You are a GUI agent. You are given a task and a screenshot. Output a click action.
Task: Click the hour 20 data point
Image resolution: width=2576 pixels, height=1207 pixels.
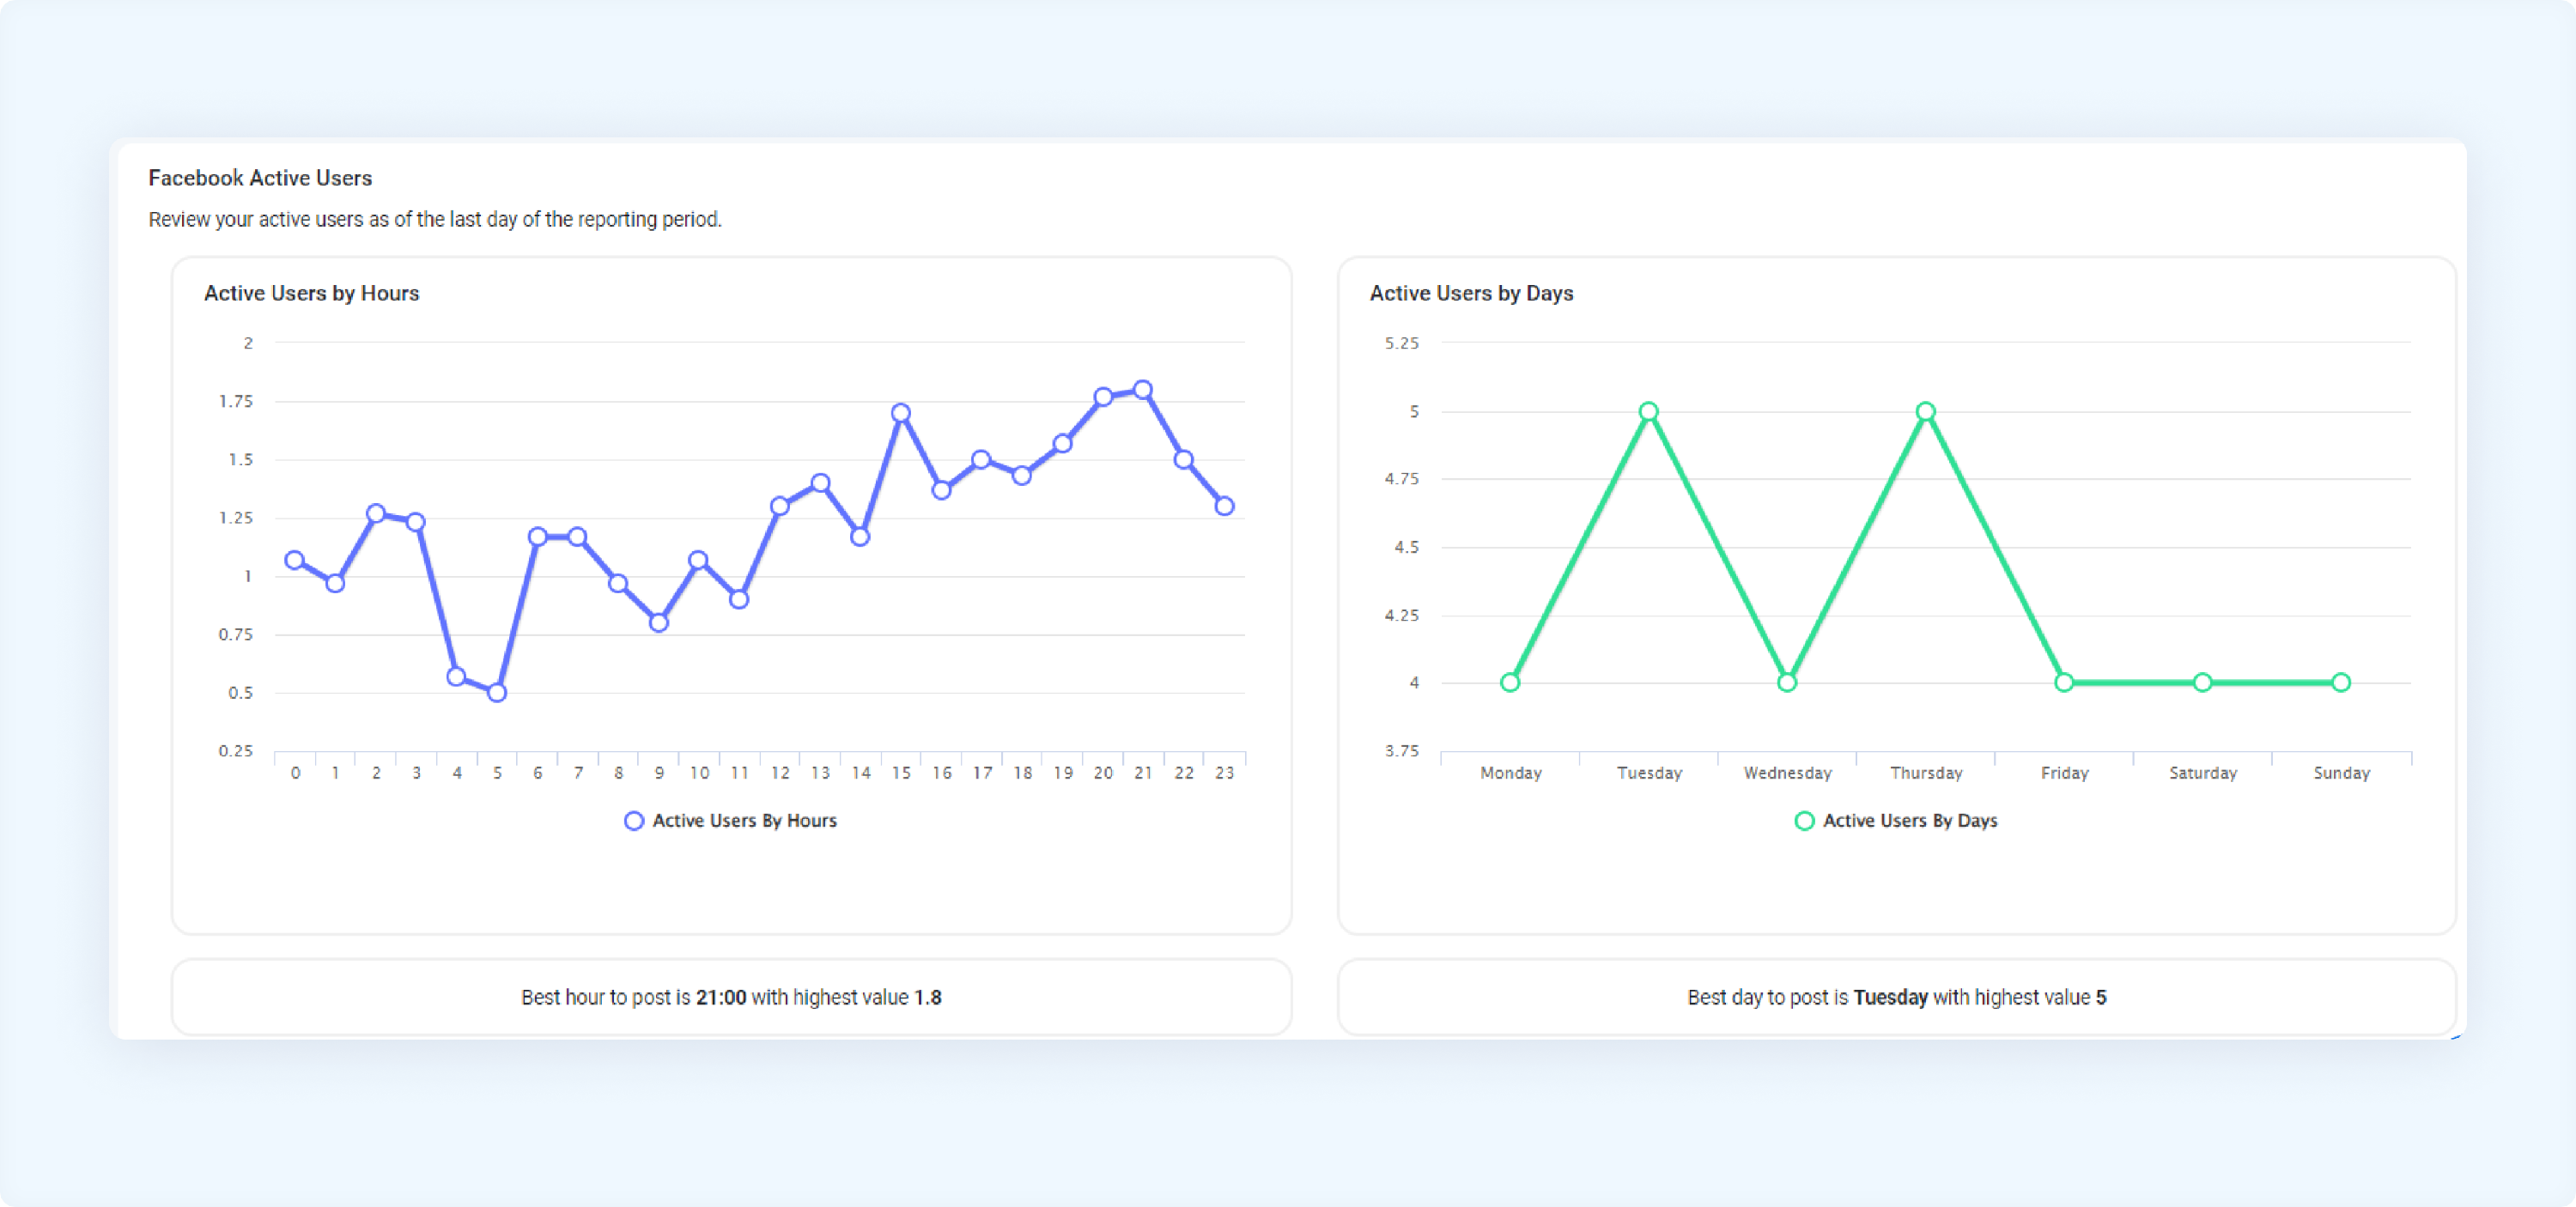pyautogui.click(x=1103, y=397)
